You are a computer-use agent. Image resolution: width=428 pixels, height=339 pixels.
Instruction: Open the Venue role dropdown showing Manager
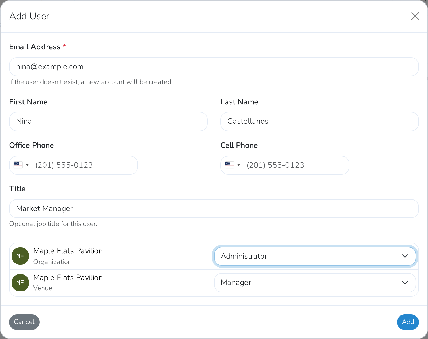point(315,283)
